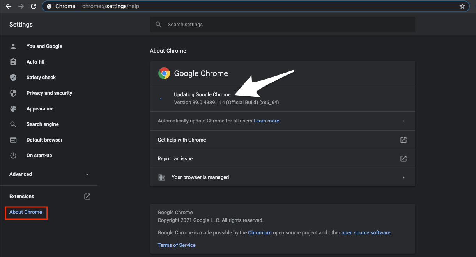This screenshot has height=257, width=476.
Task: Select About Chrome in sidebar
Action: pos(26,212)
